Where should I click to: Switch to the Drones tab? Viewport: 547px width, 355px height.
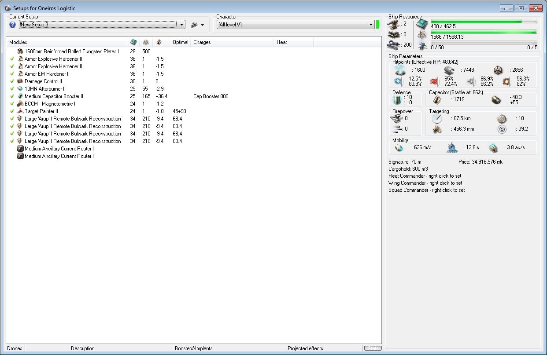point(15,348)
